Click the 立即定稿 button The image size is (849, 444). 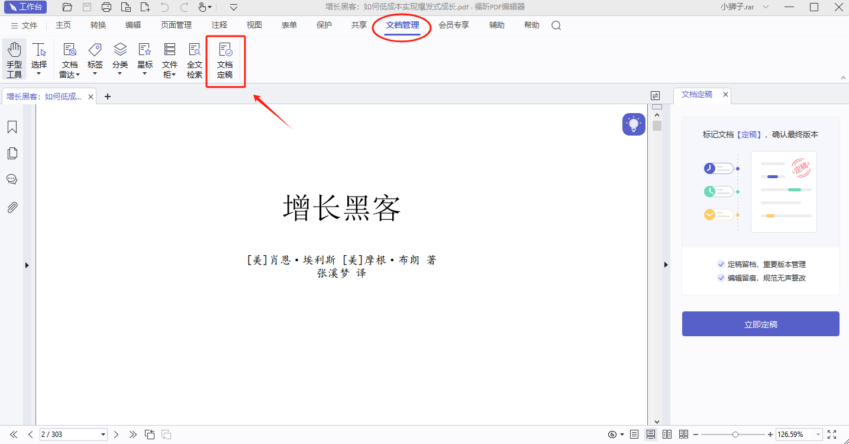(760, 324)
